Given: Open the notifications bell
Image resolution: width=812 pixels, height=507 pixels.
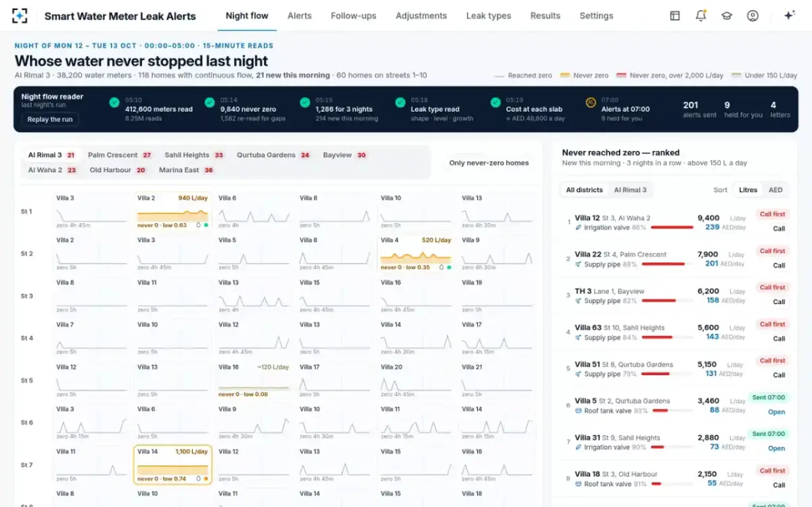Looking at the screenshot, I should [x=700, y=16].
